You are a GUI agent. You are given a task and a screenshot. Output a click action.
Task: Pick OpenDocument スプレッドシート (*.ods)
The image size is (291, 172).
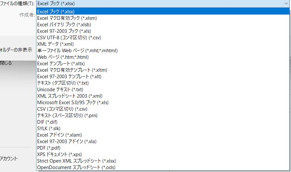(163, 167)
